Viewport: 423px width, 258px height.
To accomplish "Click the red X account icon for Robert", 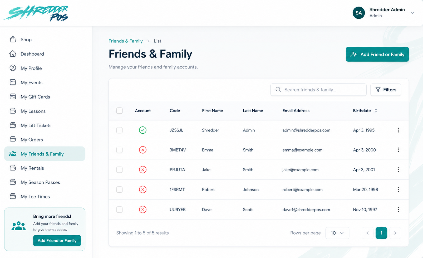I will (x=143, y=189).
